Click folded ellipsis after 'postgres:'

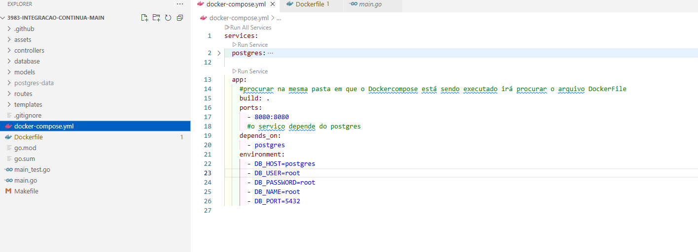point(270,53)
